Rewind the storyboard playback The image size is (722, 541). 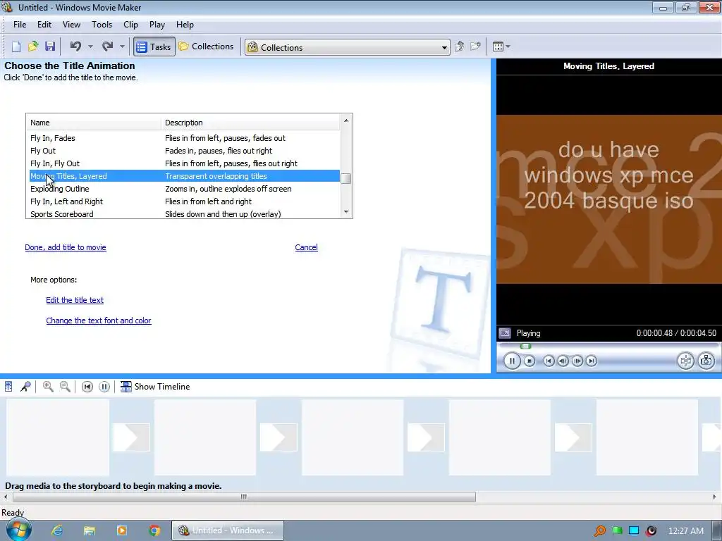click(87, 387)
